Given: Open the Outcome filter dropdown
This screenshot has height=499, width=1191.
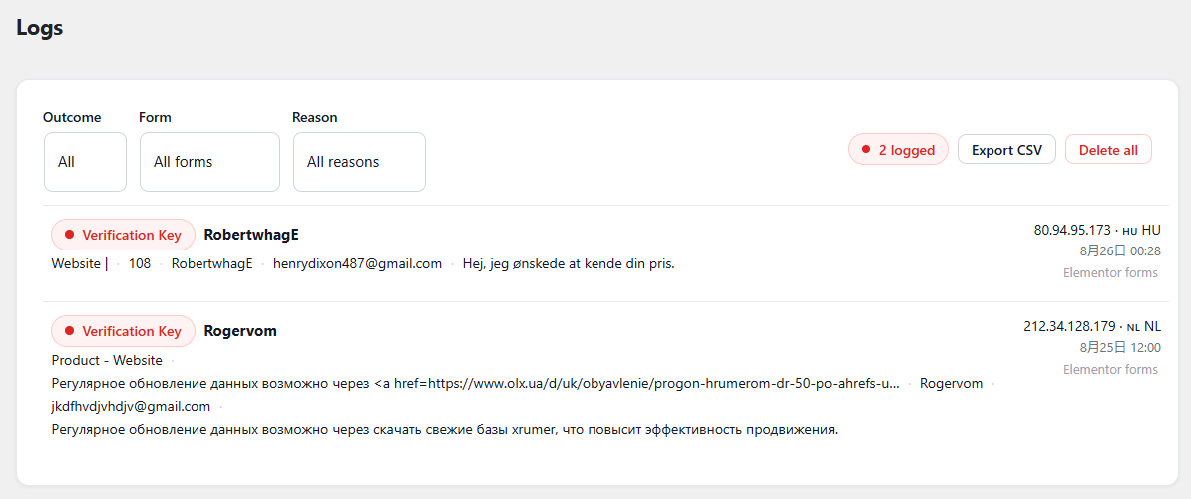Looking at the screenshot, I should (85, 162).
